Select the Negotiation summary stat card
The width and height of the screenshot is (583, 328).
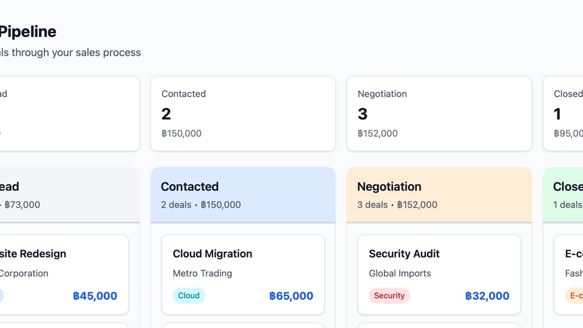click(439, 114)
